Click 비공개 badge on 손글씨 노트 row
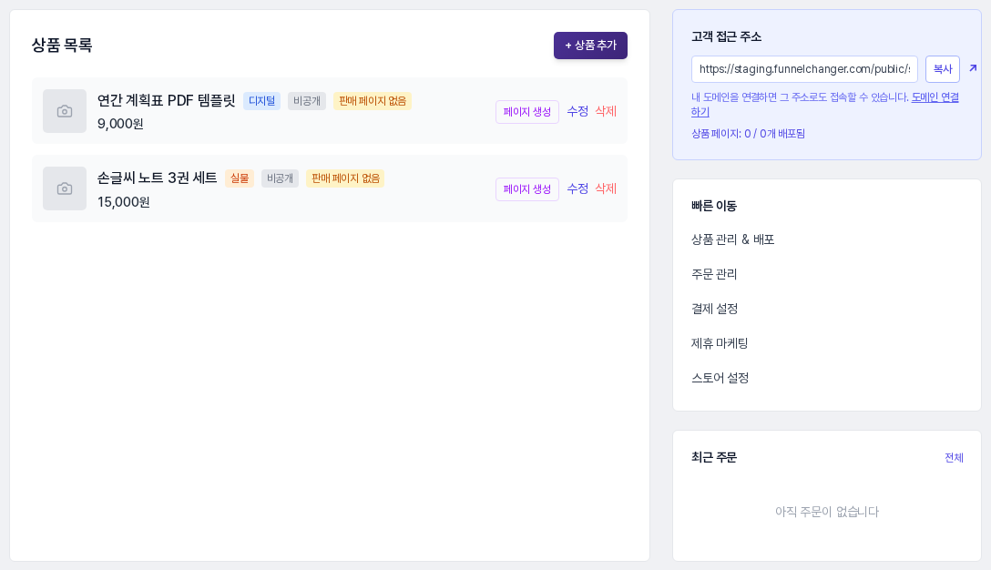 [x=280, y=178]
